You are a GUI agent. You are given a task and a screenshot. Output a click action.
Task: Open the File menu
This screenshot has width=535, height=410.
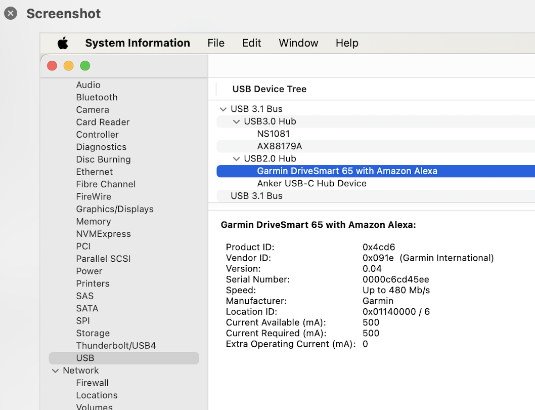point(216,43)
